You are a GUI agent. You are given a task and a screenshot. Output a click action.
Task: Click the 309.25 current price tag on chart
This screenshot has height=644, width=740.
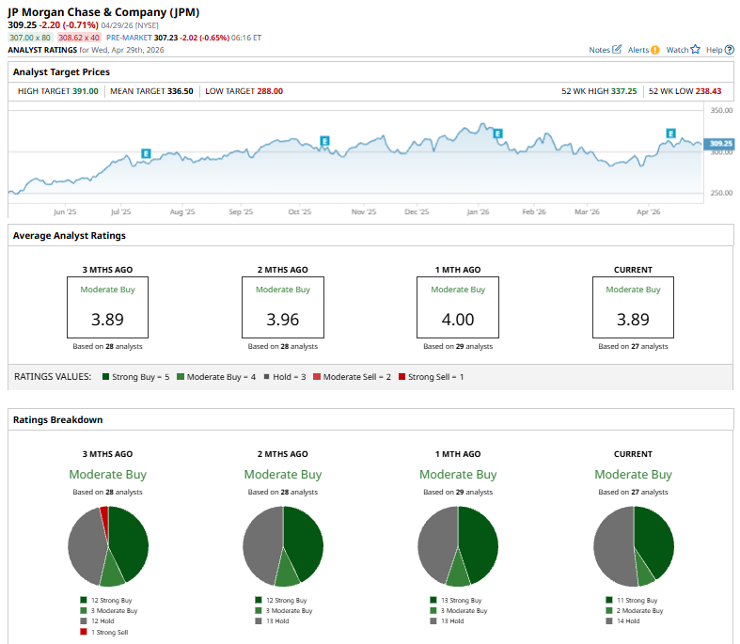coord(720,144)
